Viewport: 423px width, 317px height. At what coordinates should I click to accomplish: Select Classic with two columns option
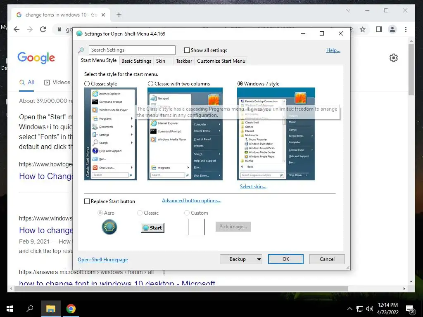point(150,83)
